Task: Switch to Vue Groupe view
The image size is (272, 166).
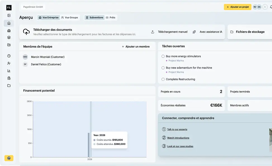Action: [70, 18]
